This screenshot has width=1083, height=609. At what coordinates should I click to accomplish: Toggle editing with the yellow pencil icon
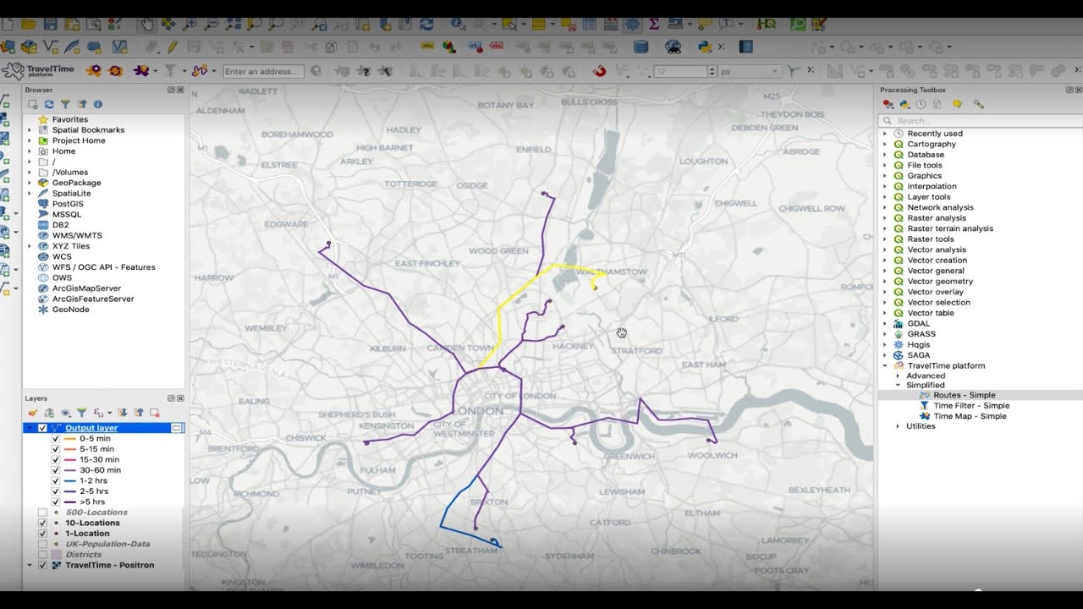(172, 47)
